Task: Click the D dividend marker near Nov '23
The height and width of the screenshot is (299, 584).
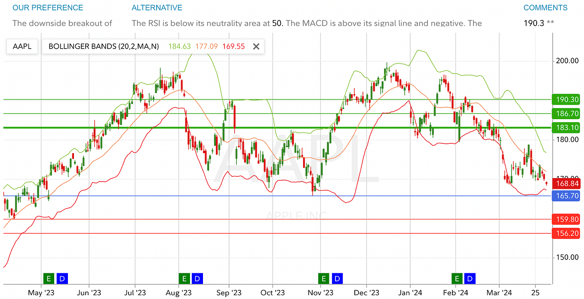Action: (x=337, y=278)
